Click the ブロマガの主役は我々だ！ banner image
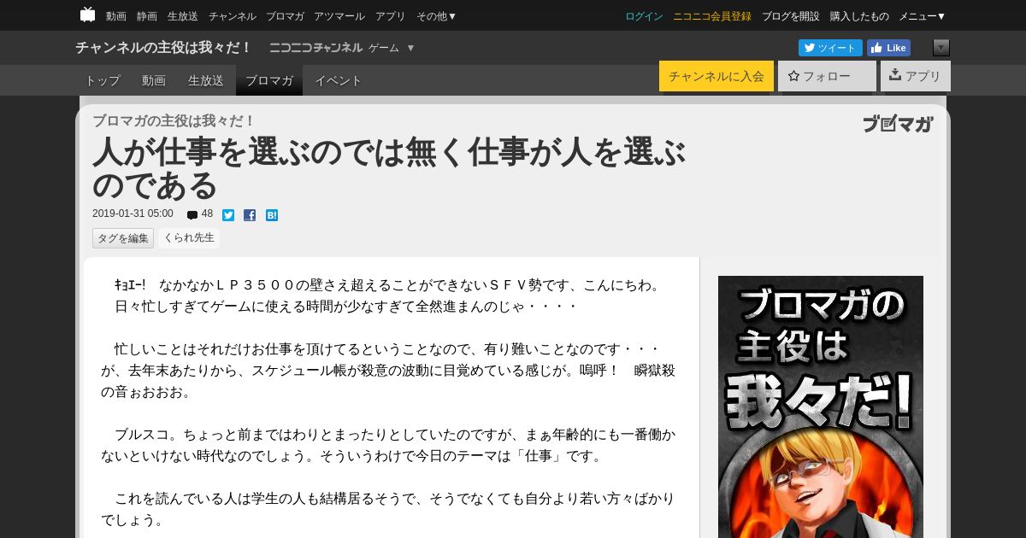This screenshot has height=538, width=1026. click(821, 406)
